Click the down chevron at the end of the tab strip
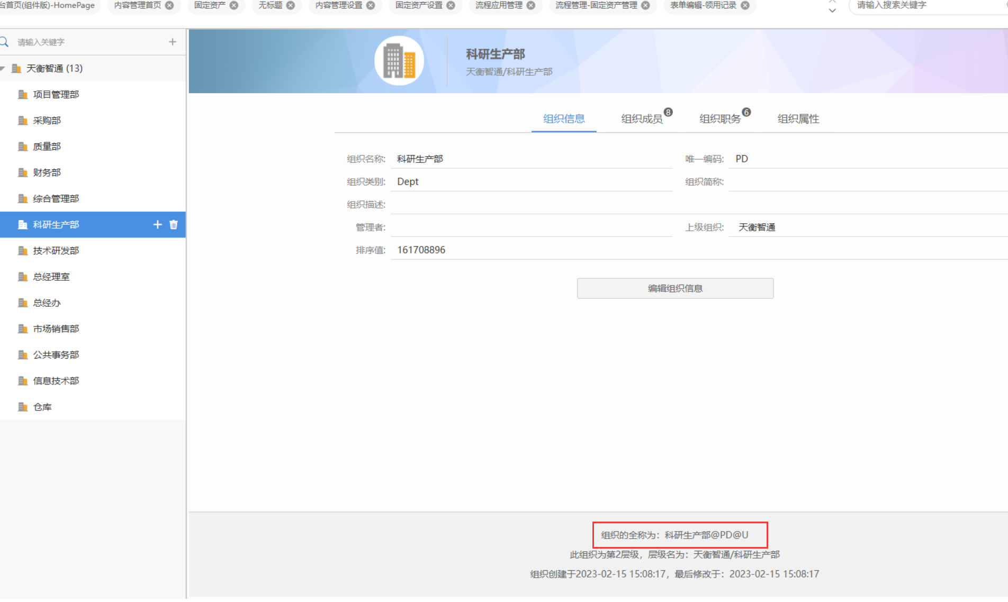 (x=832, y=11)
